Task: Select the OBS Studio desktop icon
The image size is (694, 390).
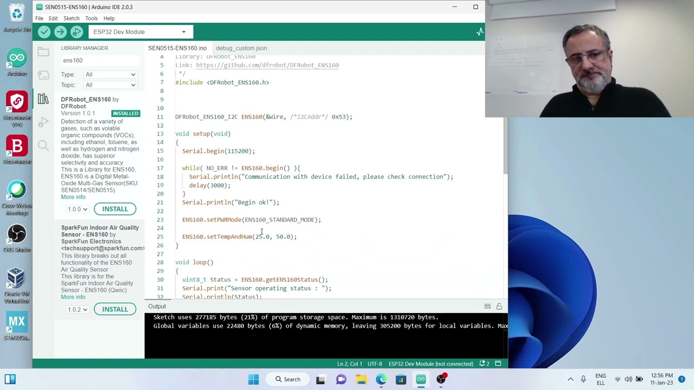Action: pos(17,238)
